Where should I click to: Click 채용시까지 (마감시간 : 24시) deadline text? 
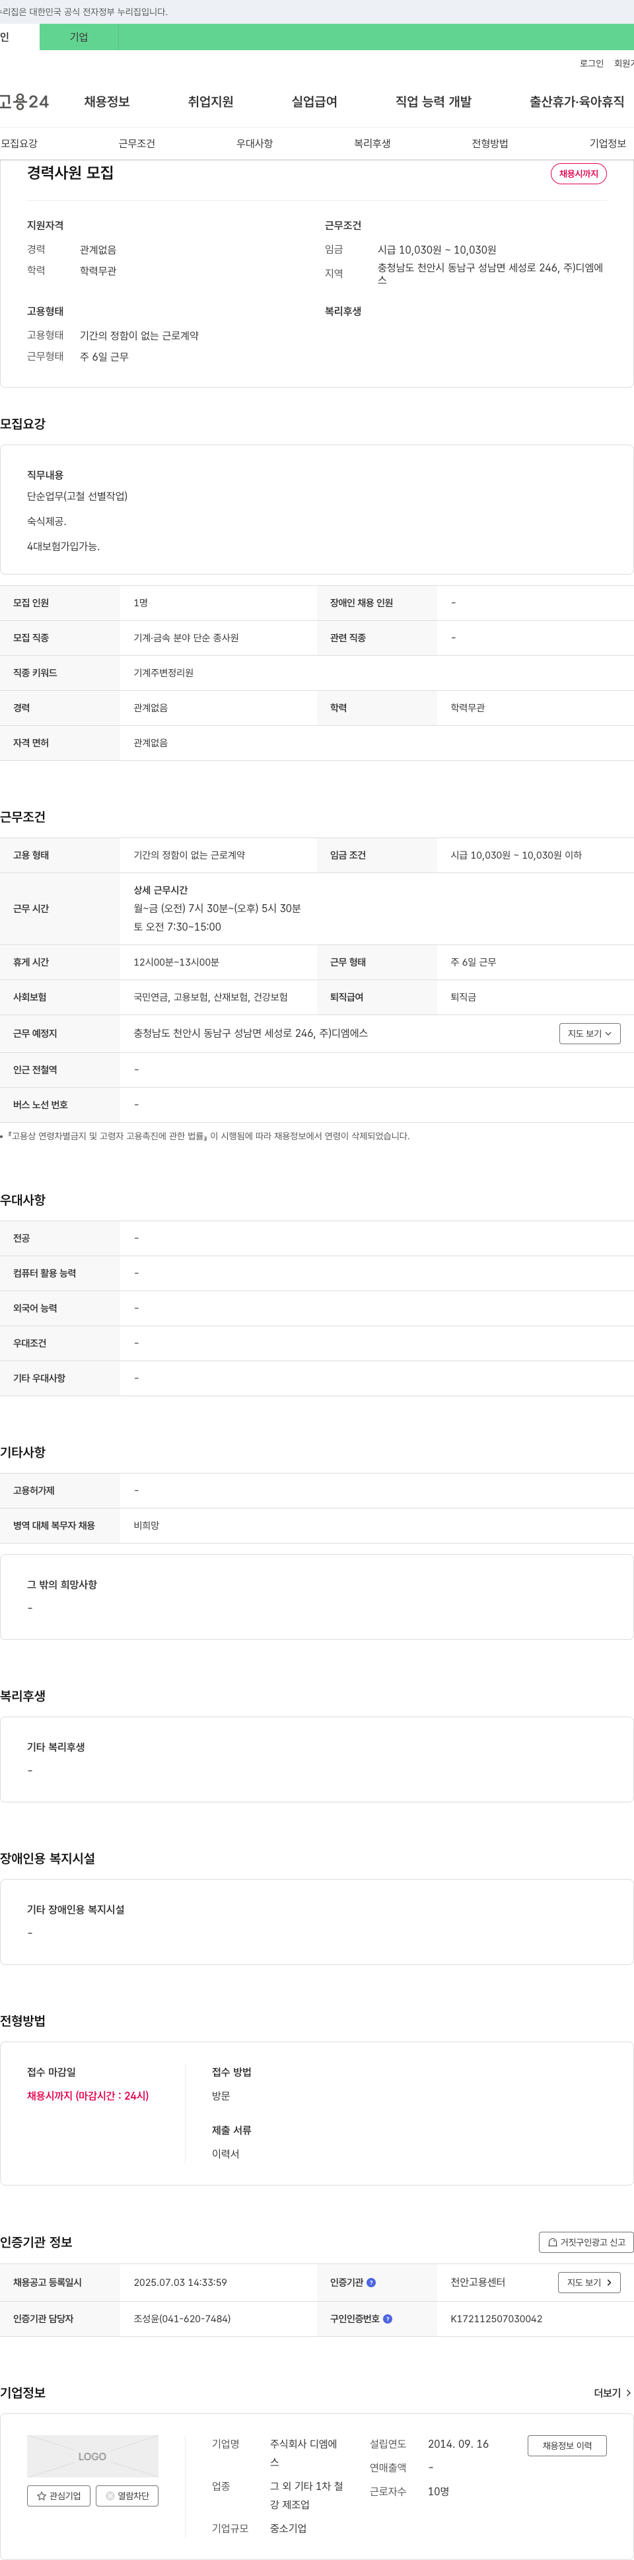(x=87, y=2096)
